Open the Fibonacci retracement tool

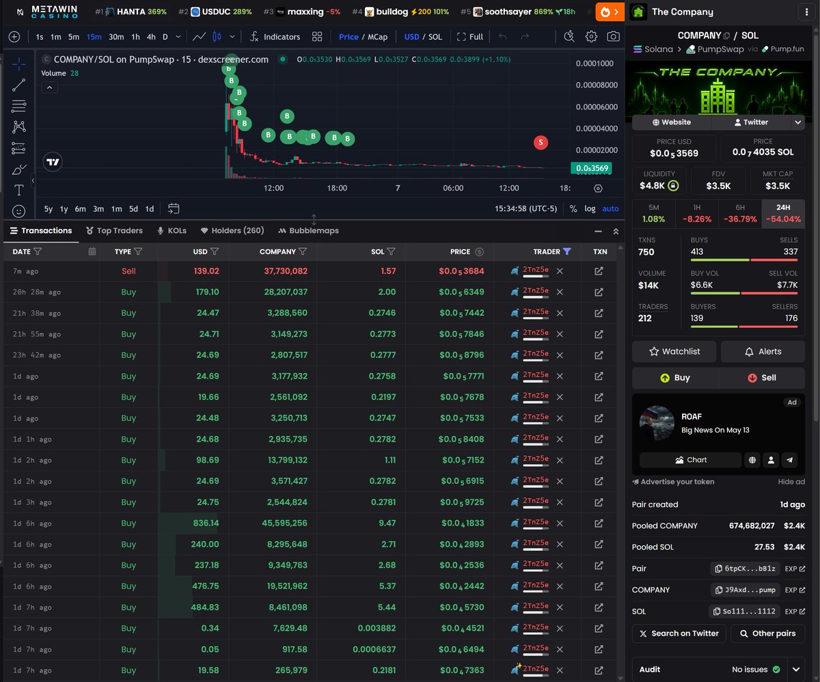(18, 106)
